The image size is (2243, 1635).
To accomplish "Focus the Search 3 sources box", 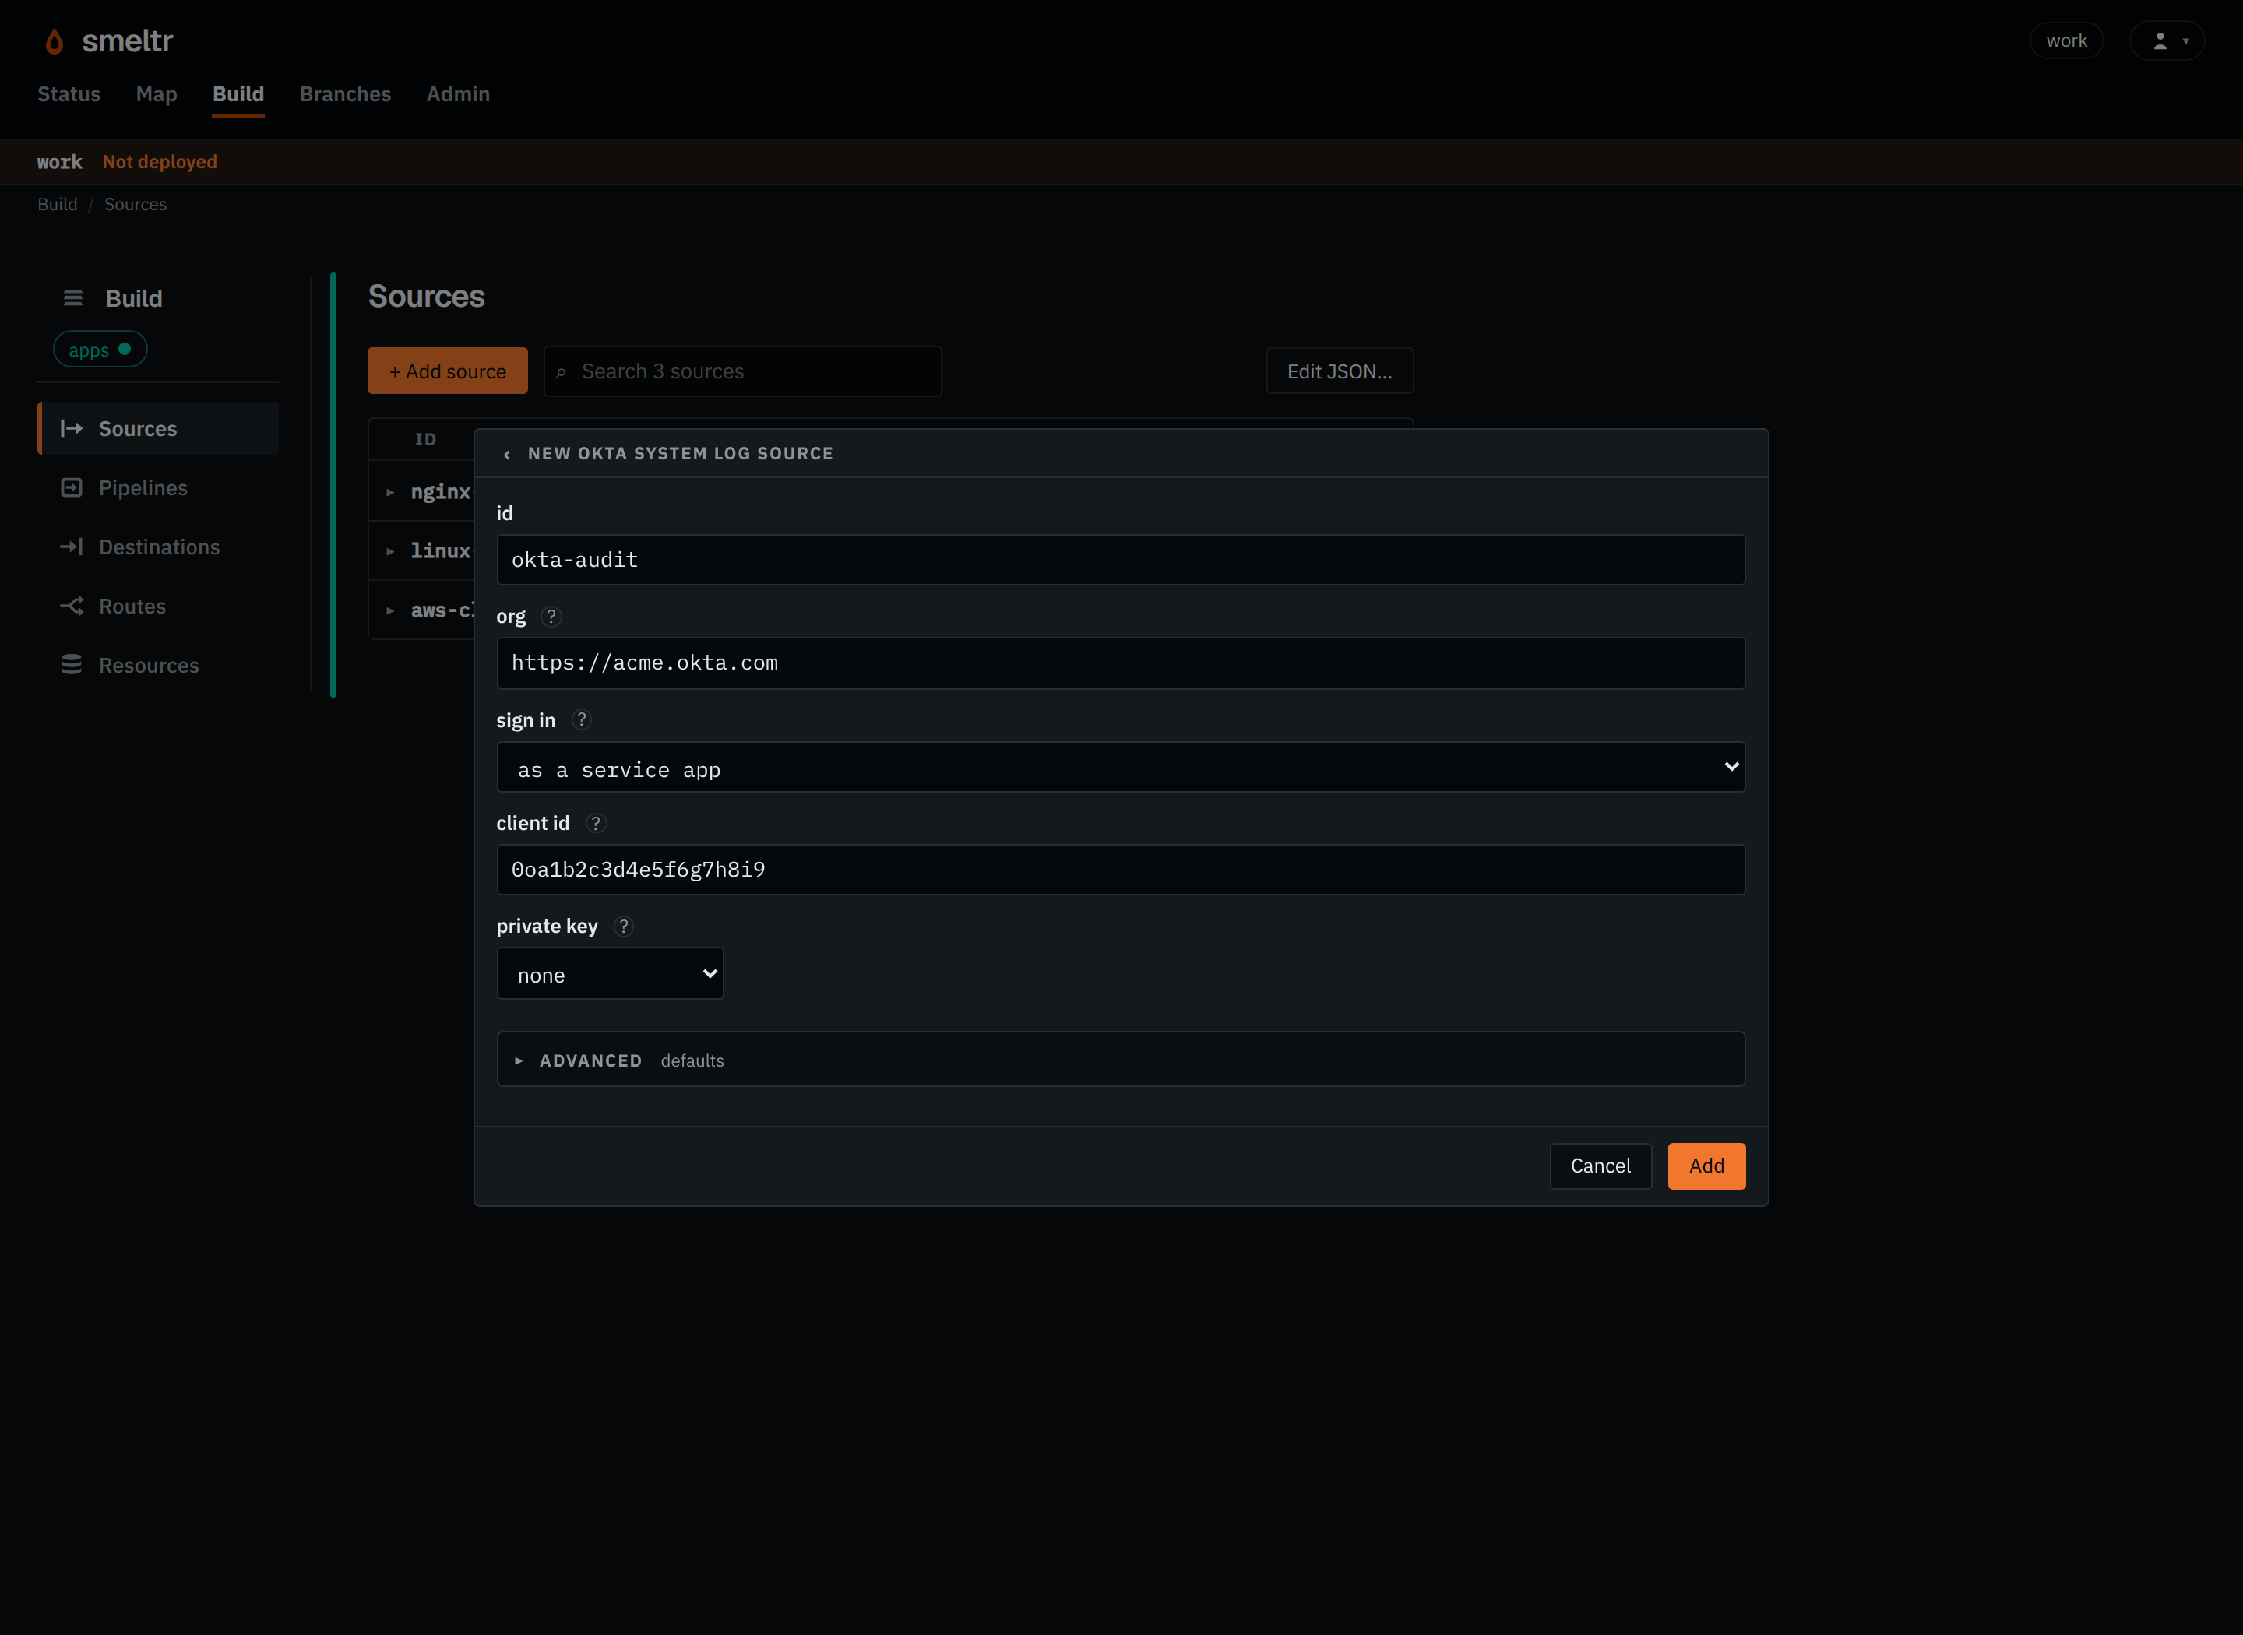I will pos(742,371).
